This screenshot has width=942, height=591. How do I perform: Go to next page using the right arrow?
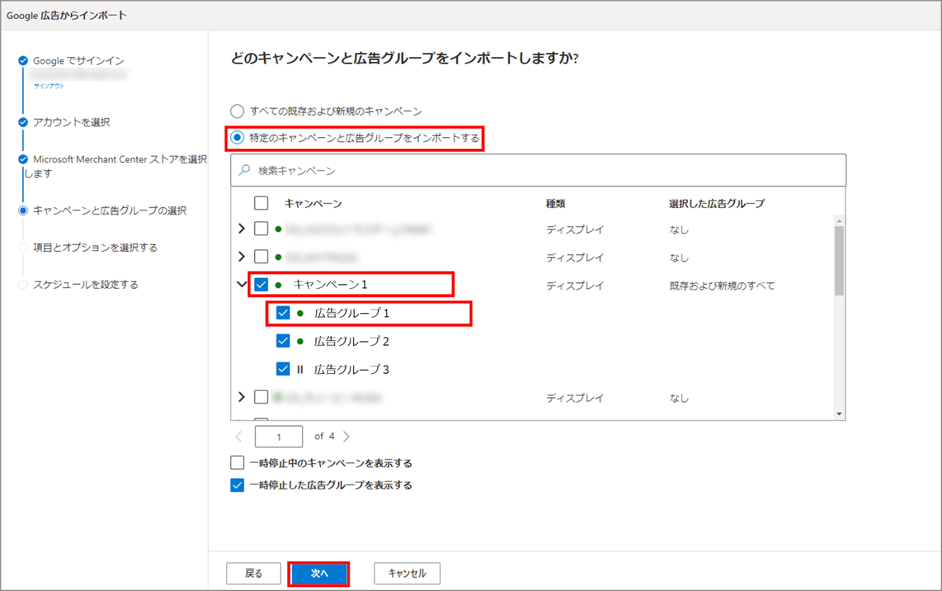click(x=346, y=436)
